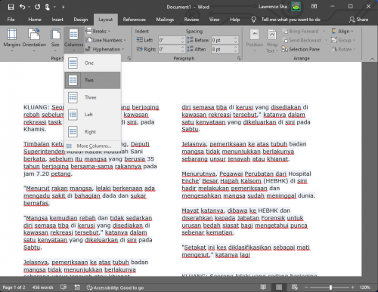The height and width of the screenshot is (292, 378).
Task: Switch to Read Mode view
Action: [263, 287]
